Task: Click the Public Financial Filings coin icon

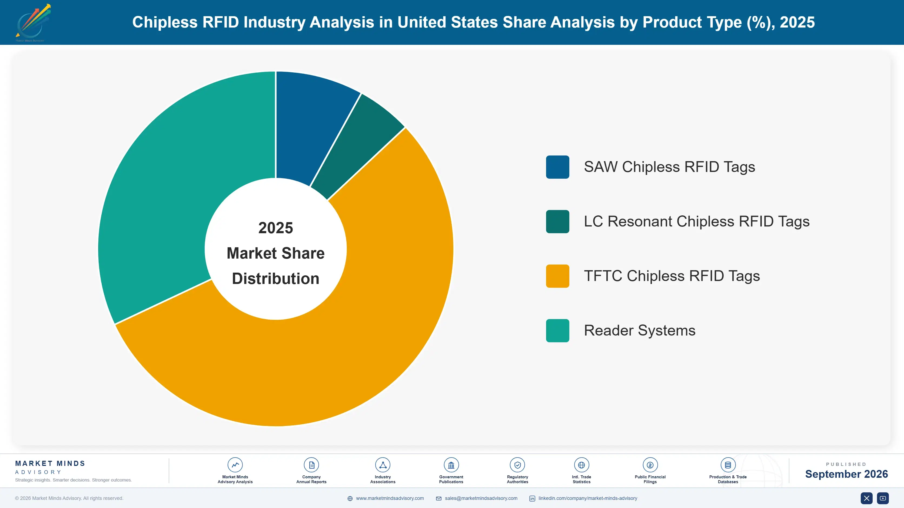Action: (x=650, y=465)
